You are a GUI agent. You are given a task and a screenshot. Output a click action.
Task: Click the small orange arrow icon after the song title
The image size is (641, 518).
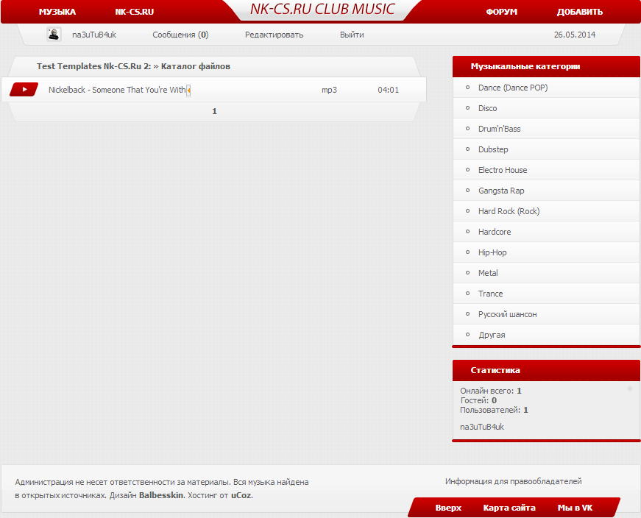coord(188,90)
